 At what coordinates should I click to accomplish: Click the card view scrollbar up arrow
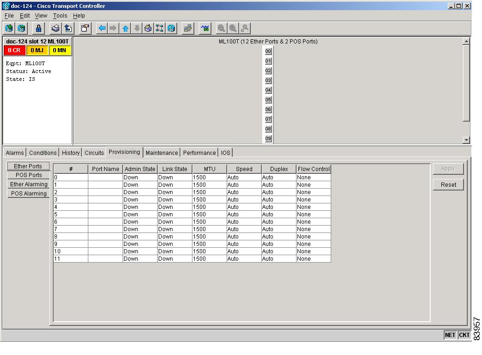[466, 41]
